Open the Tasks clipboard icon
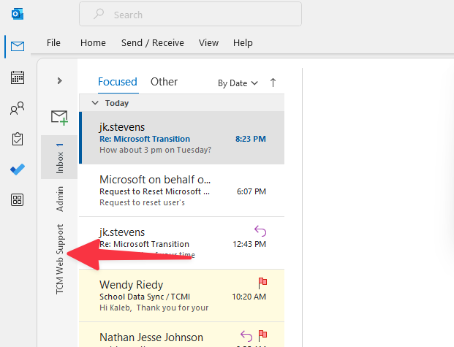Viewport: 454px width, 347px height. [18, 139]
